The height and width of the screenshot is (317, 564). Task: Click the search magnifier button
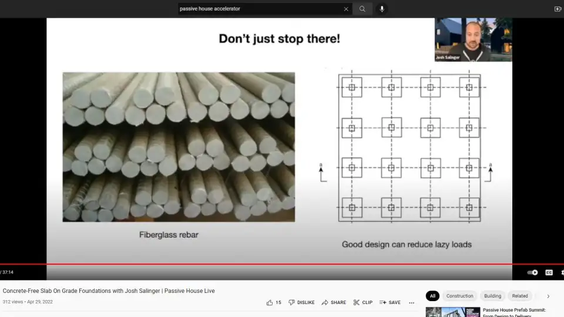[x=362, y=9]
